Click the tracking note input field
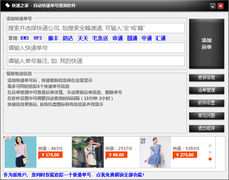This screenshot has width=229, height=180. (x=96, y=61)
